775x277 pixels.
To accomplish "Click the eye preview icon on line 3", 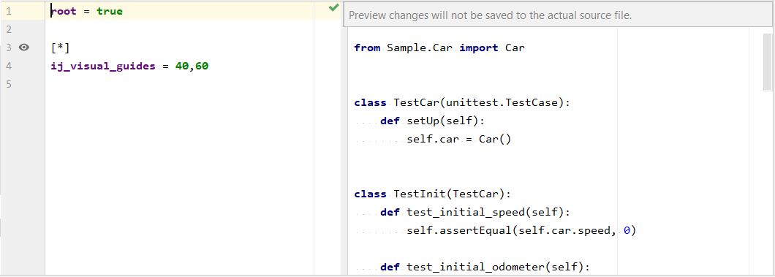I will click(x=23, y=48).
